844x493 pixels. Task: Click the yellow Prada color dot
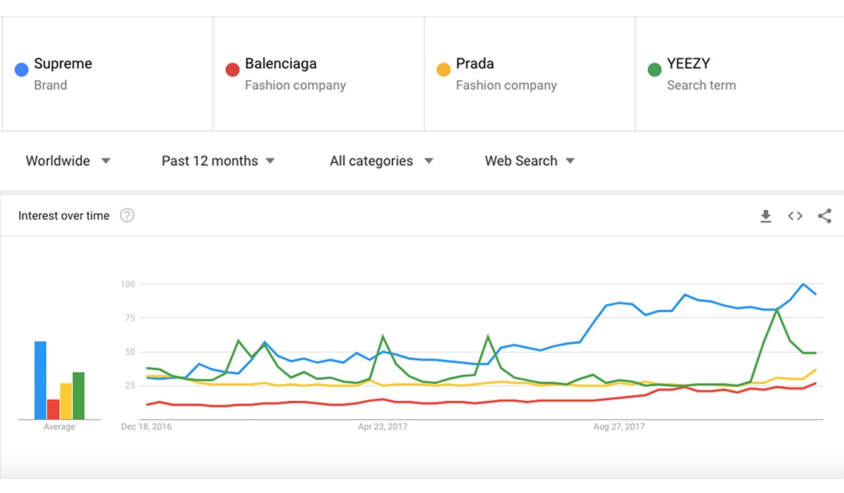point(443,70)
